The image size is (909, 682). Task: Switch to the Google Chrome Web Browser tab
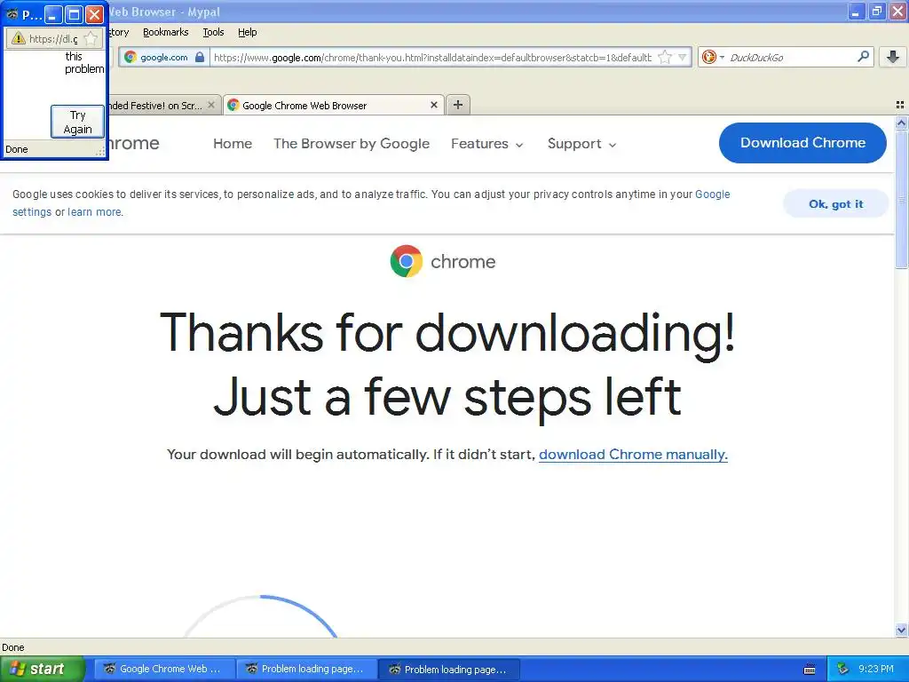(x=334, y=105)
